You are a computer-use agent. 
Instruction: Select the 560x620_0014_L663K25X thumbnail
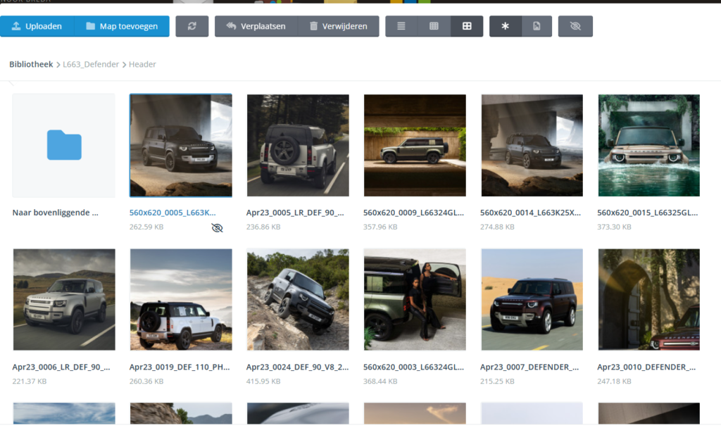pyautogui.click(x=532, y=145)
